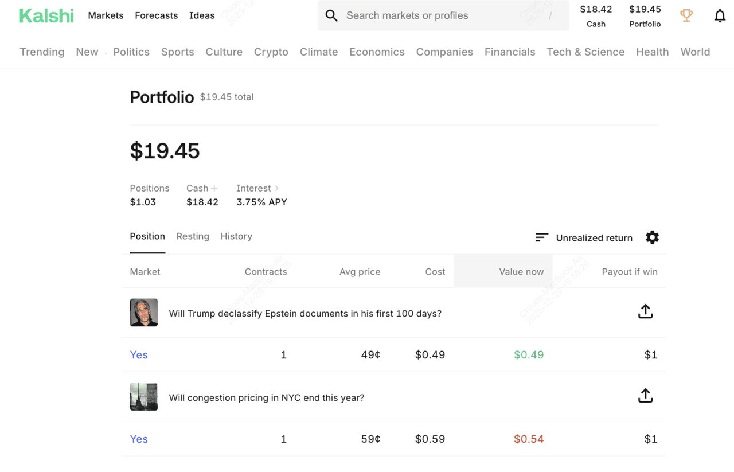Share the Epstein documents market position
The height and width of the screenshot is (472, 734).
coord(645,311)
